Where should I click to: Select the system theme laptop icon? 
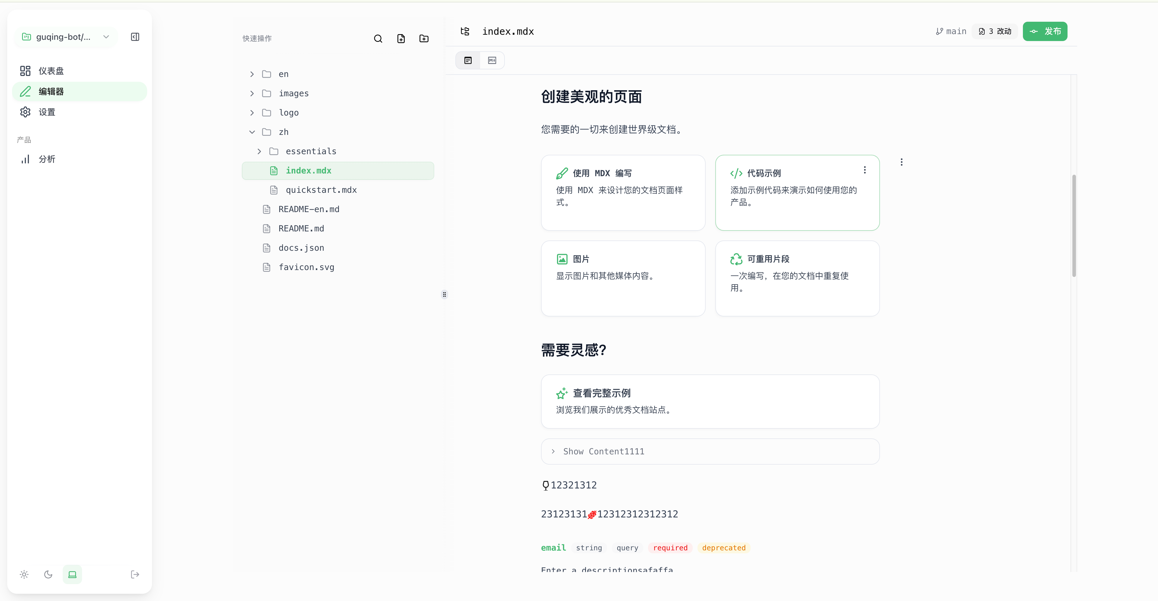click(x=72, y=574)
